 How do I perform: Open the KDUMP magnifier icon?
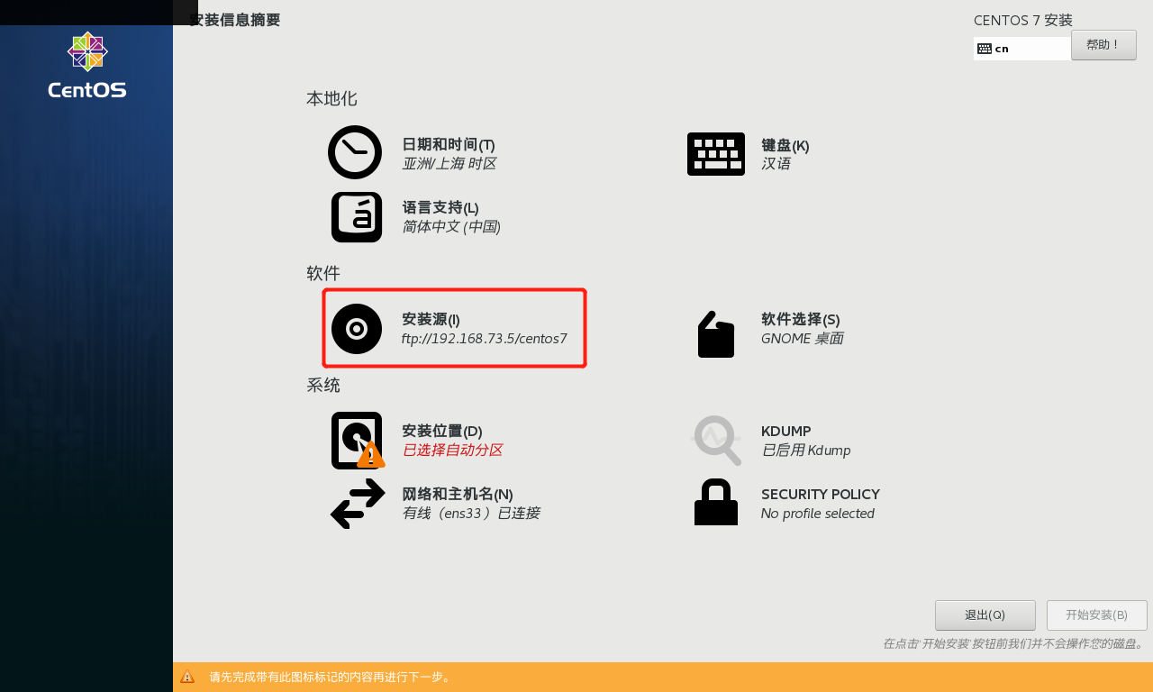point(716,441)
